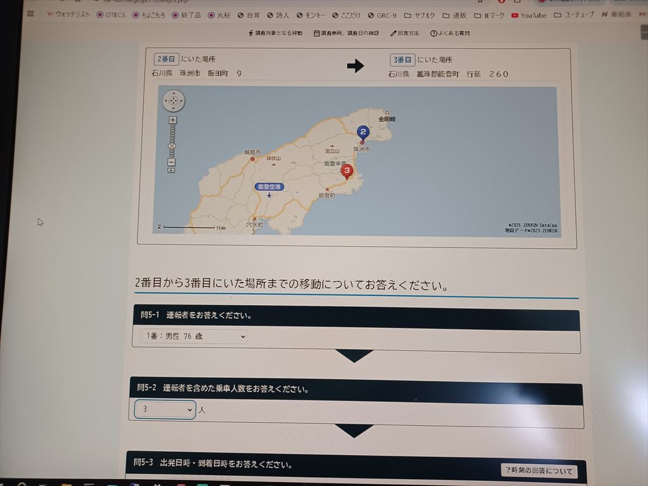Open the driver selection dropdown 1番：男性
This screenshot has height=486, width=648.
click(192, 337)
